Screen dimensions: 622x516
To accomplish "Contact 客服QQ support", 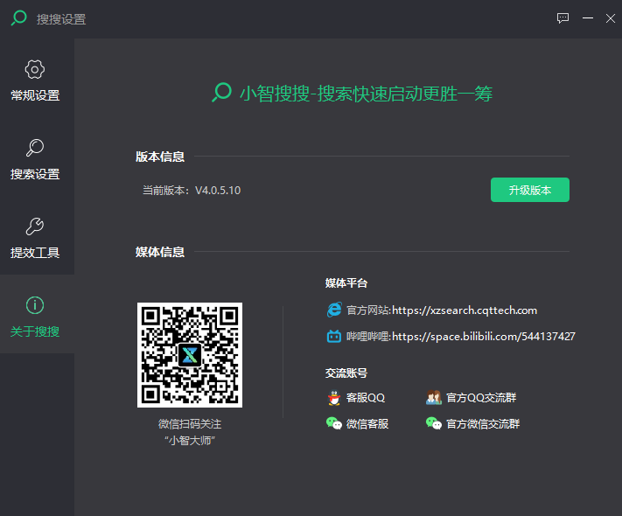I will pos(366,397).
